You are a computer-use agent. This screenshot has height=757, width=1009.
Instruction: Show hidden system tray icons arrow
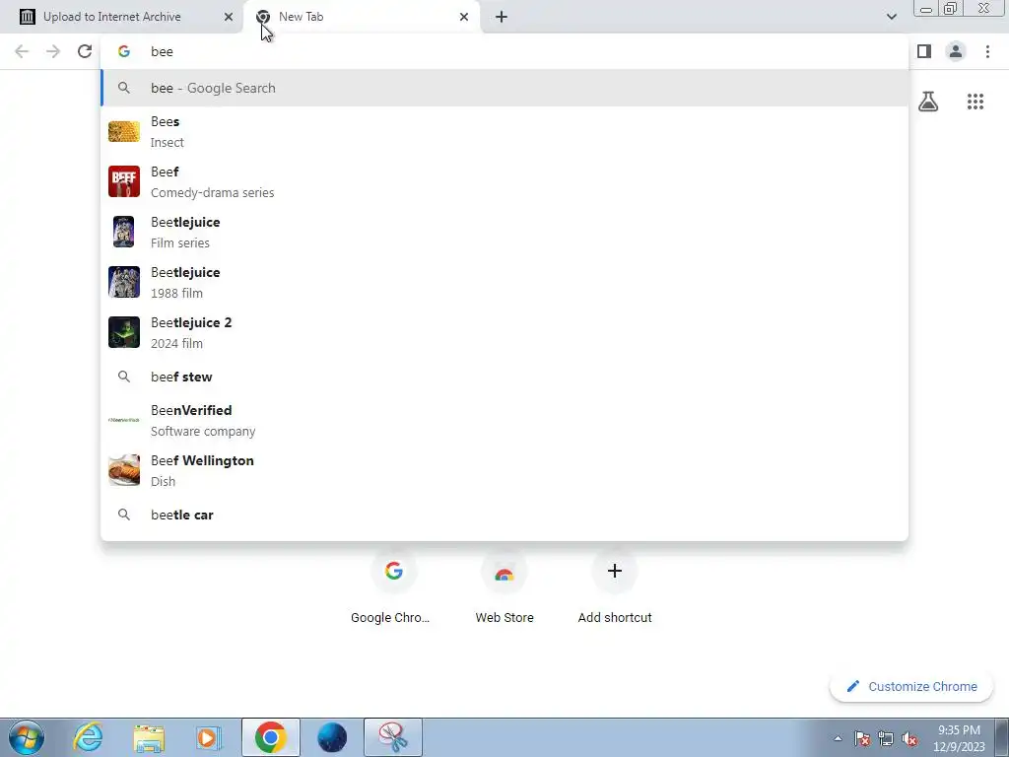coord(838,738)
